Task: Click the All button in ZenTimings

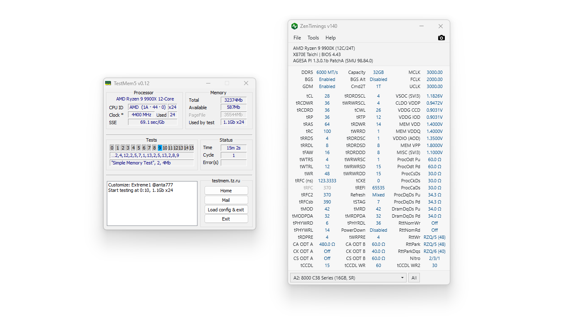Action: click(414, 278)
